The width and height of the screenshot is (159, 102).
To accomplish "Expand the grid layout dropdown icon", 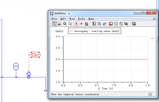I will tap(99, 24).
